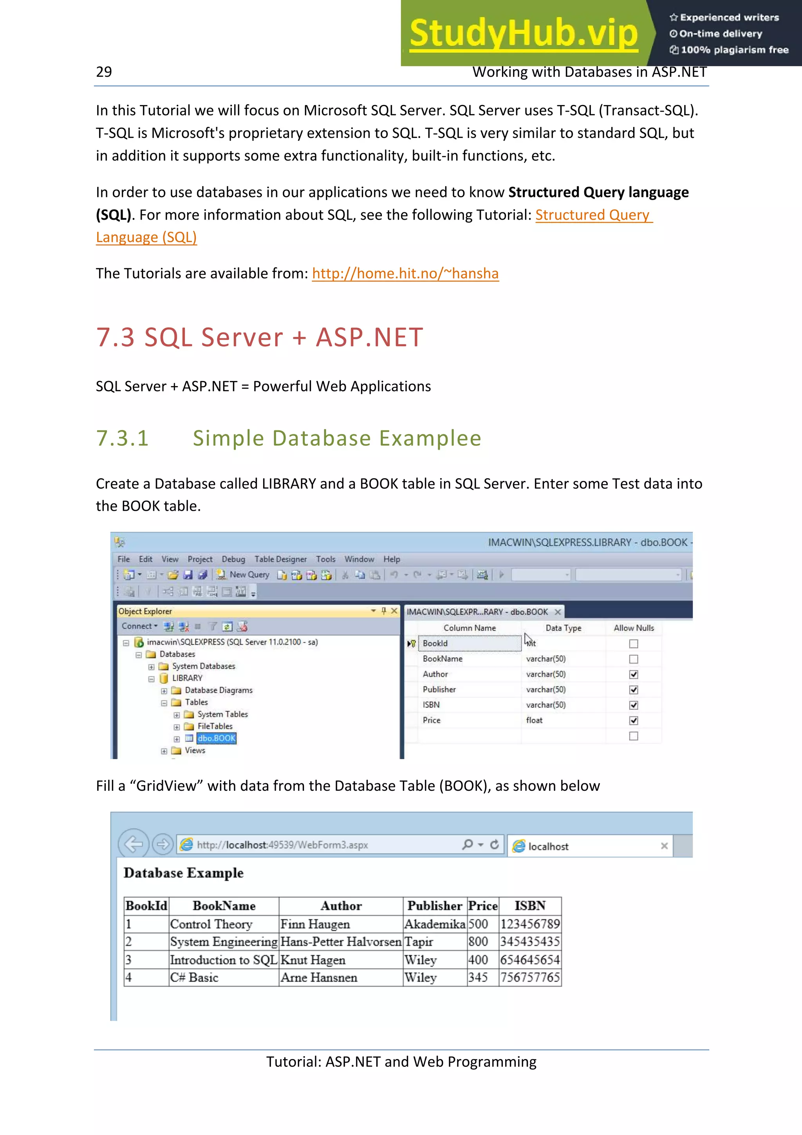Click the New Query button

click(x=243, y=575)
